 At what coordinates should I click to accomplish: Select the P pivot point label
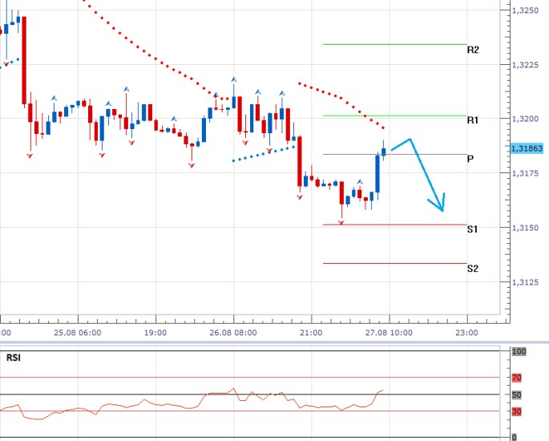tap(470, 159)
